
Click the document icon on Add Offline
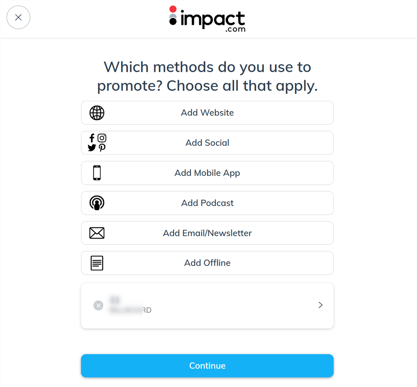point(96,263)
